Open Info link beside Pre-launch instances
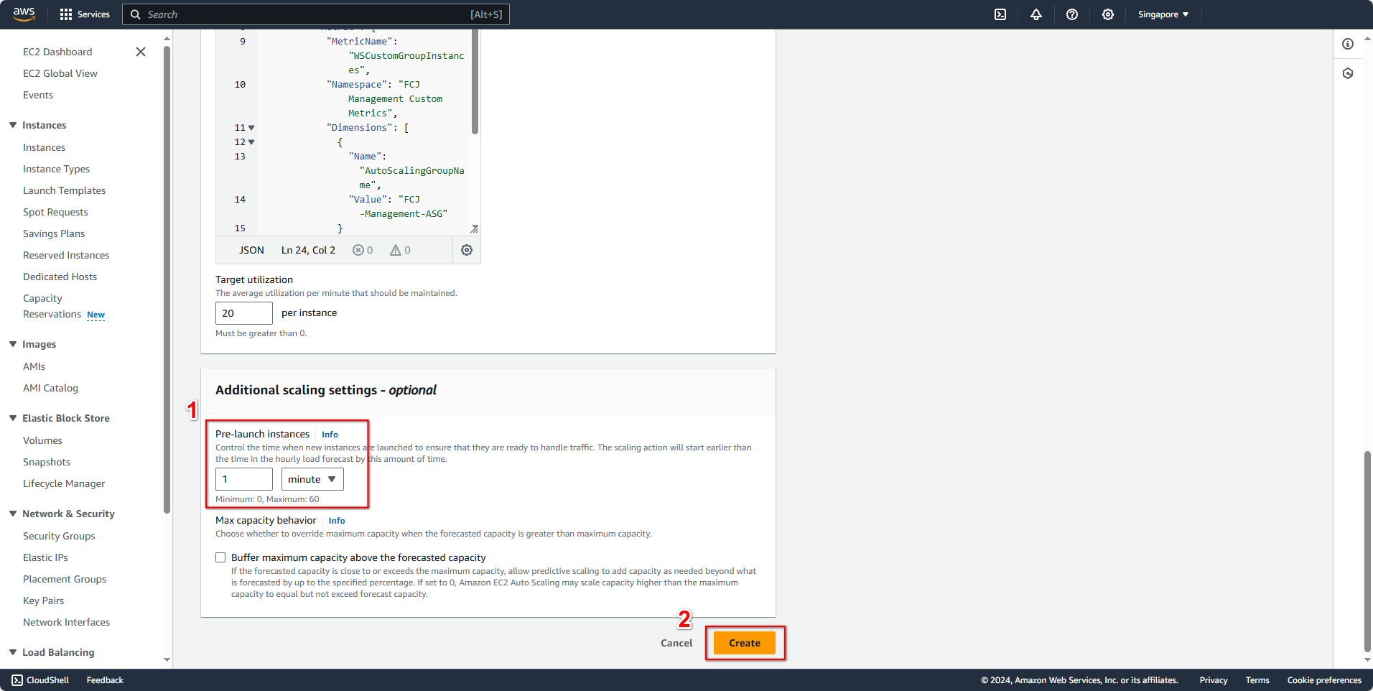The width and height of the screenshot is (1373, 691). (330, 435)
